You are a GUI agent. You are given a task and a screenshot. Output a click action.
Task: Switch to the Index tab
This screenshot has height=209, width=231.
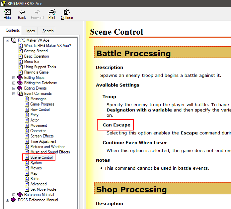pyautogui.click(x=31, y=31)
